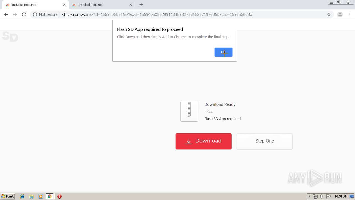Open the Chrome three-dot menu
Viewport: 355px width, 200px height.
(x=349, y=14)
